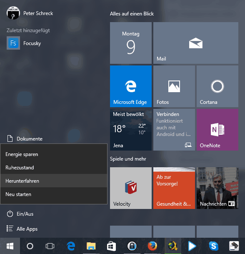The height and width of the screenshot is (254, 245).
Task: Open the blue play-arrow taskbar app
Action: click(192, 246)
